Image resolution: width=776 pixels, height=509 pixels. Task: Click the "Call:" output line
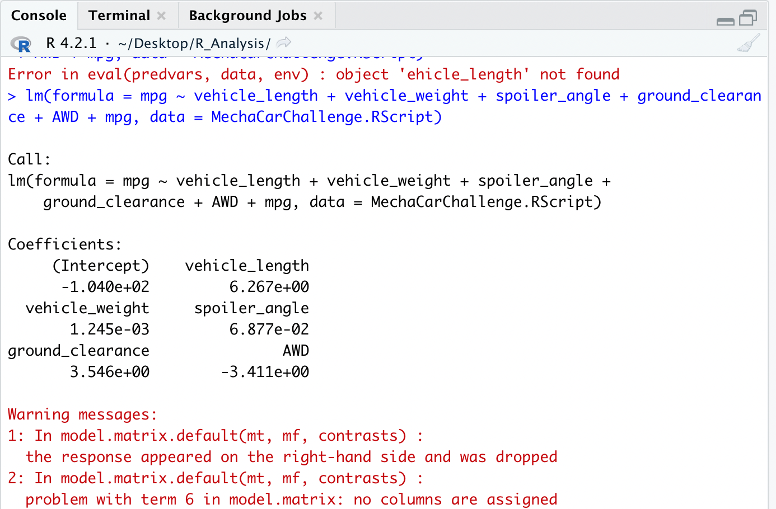coord(29,159)
